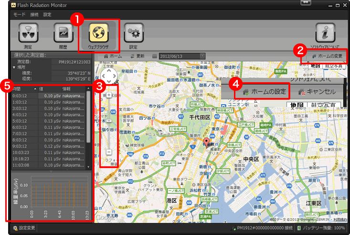Open the 接続 menu
The image size is (350, 235).
34,14
